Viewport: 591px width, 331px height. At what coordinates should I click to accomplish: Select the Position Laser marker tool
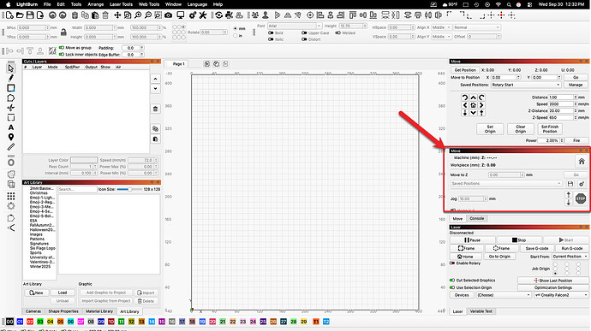11,137
